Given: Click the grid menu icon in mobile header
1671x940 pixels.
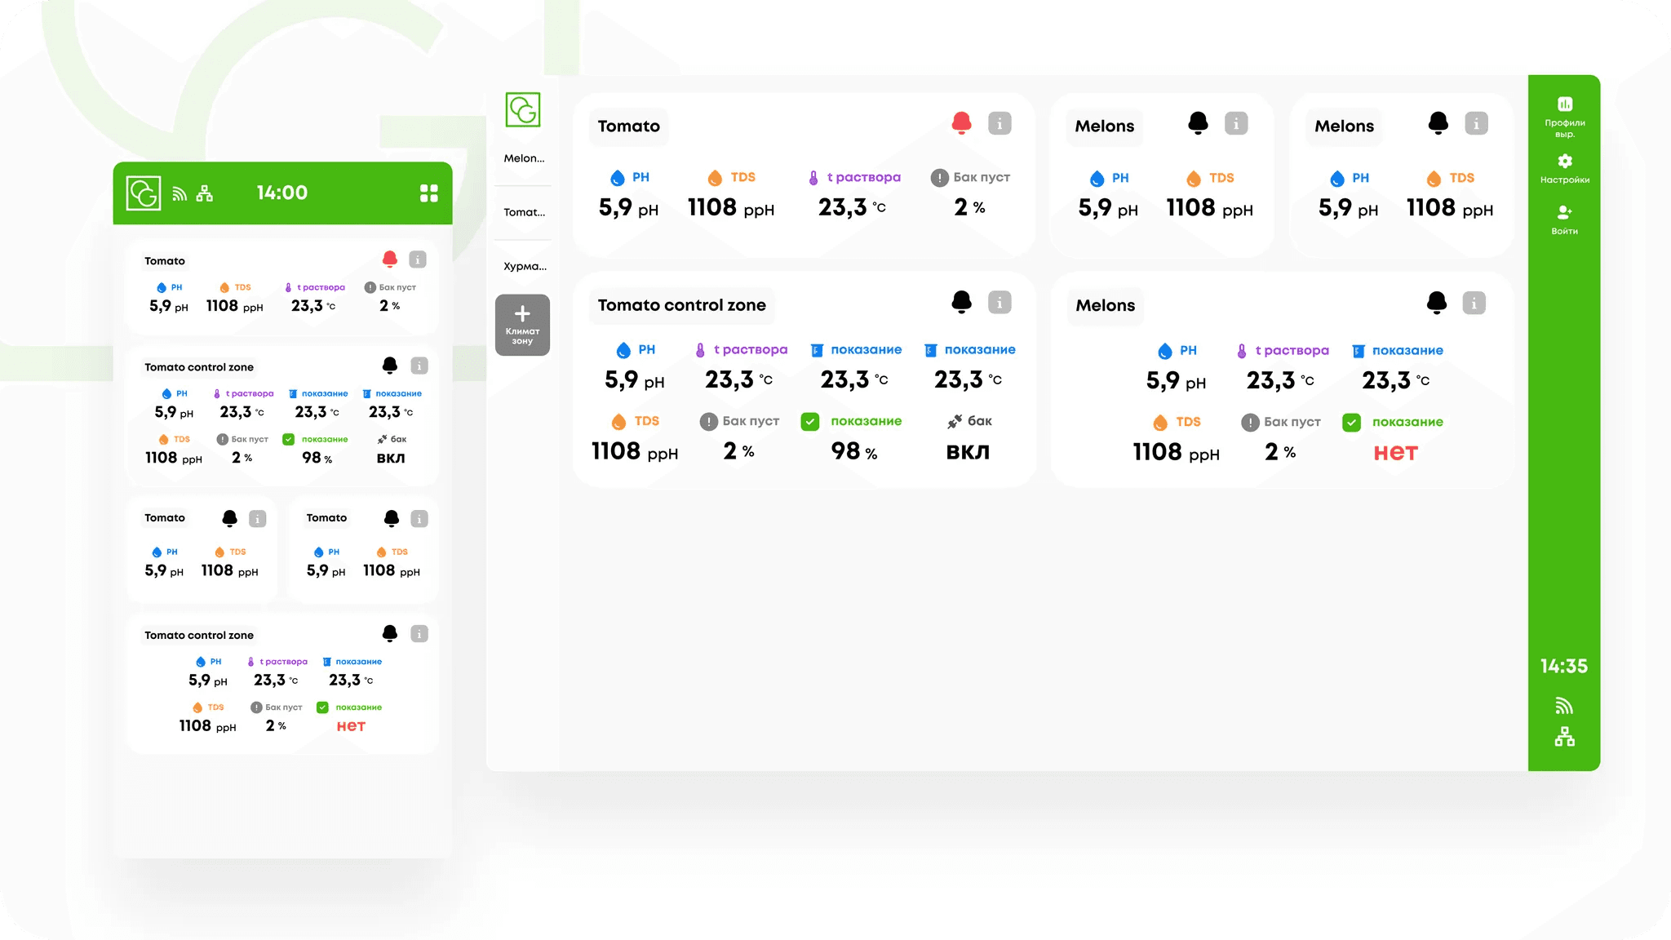Looking at the screenshot, I should point(428,193).
